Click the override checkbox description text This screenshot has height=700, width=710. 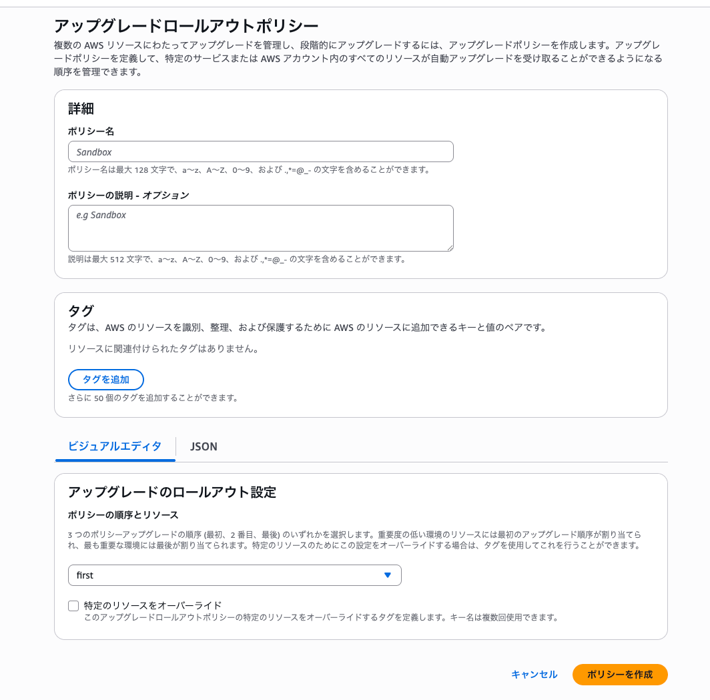320,618
